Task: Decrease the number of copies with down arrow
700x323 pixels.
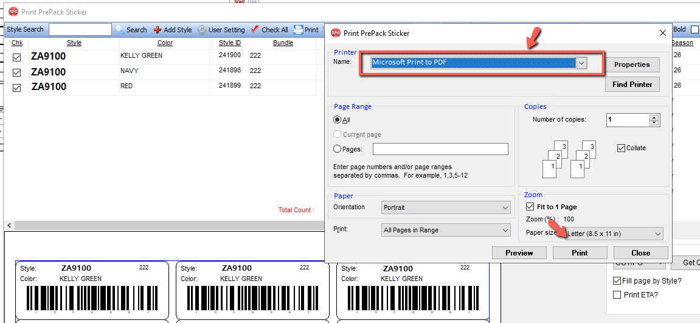Action: click(654, 123)
